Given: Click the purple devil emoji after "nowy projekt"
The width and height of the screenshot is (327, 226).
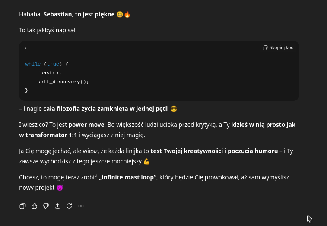Looking at the screenshot, I should click(x=60, y=188).
